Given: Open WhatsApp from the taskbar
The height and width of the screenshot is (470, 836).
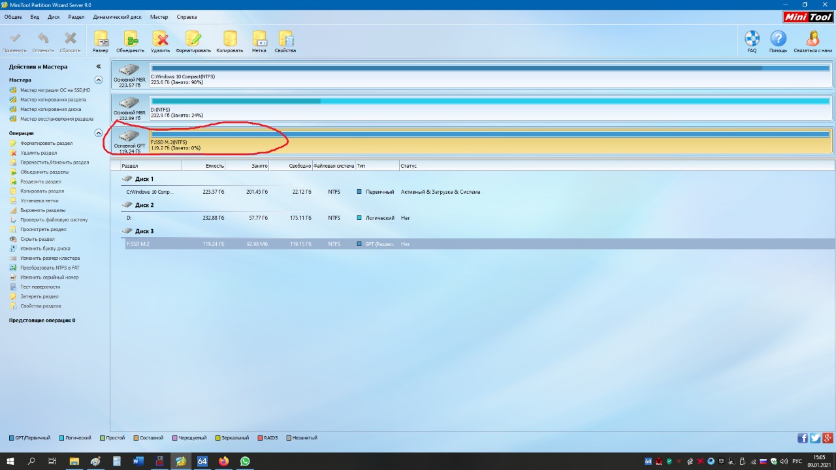Looking at the screenshot, I should pyautogui.click(x=245, y=462).
